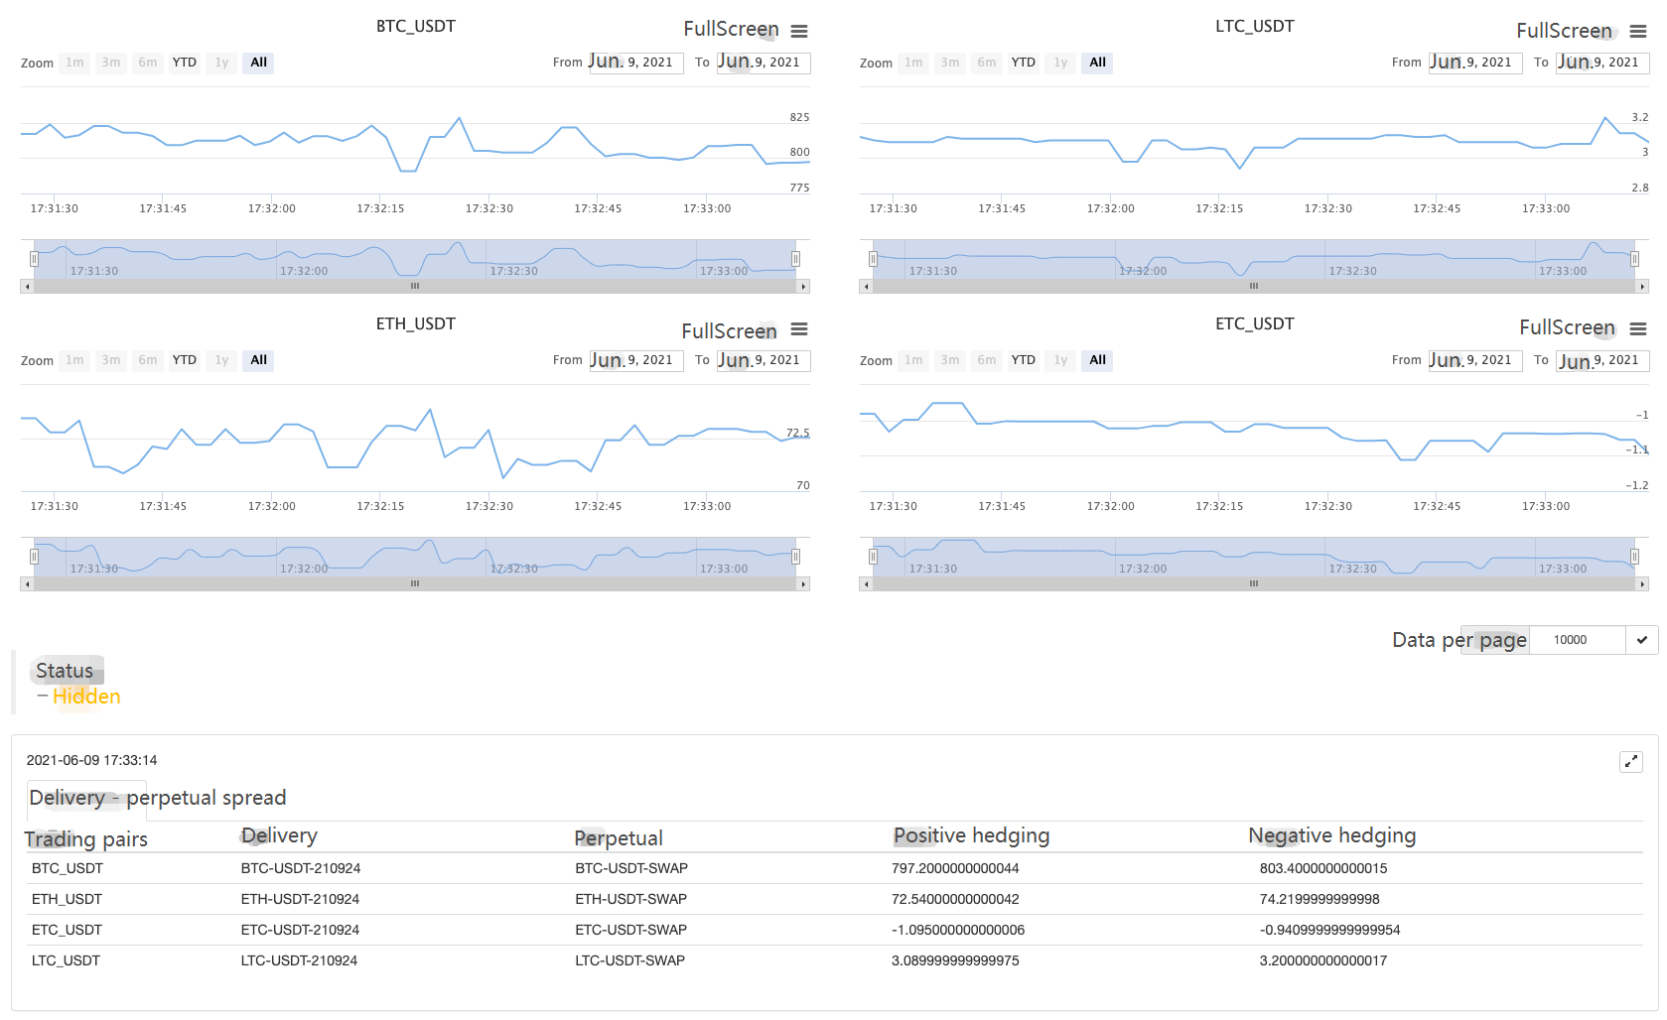
Task: Click FullScreen on the BTC_USDT chart
Action: (731, 30)
